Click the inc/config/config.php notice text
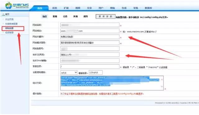 point(142,17)
